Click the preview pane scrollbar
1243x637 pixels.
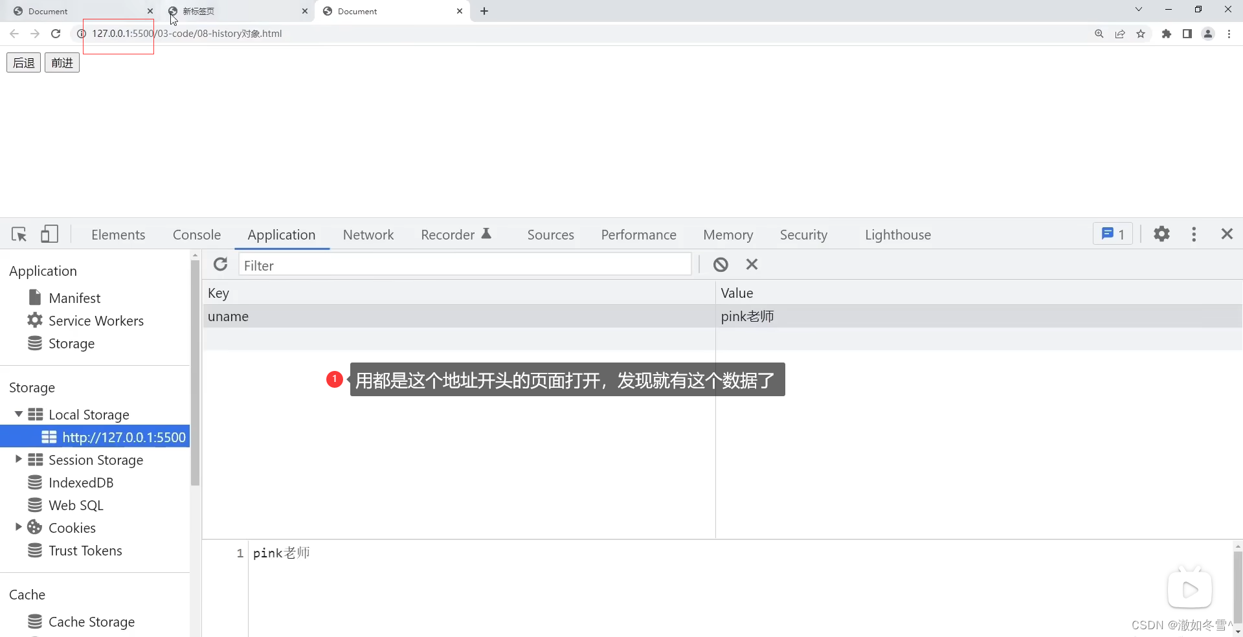click(x=1237, y=586)
